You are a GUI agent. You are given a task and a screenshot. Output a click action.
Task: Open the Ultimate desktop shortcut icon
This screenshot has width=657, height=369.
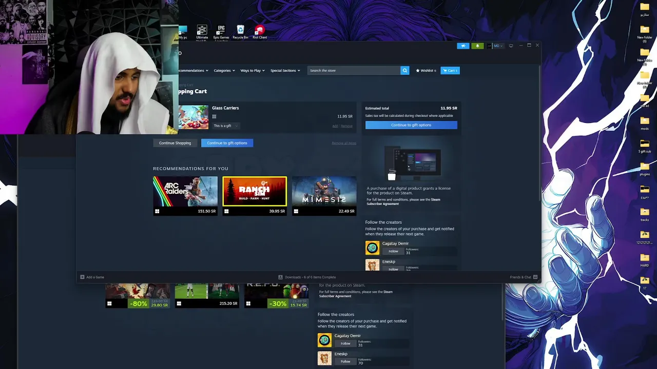coord(202,33)
